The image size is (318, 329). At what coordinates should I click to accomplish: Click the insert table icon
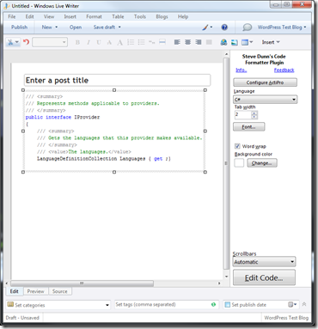(247, 42)
